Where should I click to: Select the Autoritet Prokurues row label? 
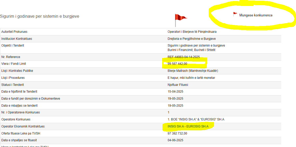(x=14, y=32)
